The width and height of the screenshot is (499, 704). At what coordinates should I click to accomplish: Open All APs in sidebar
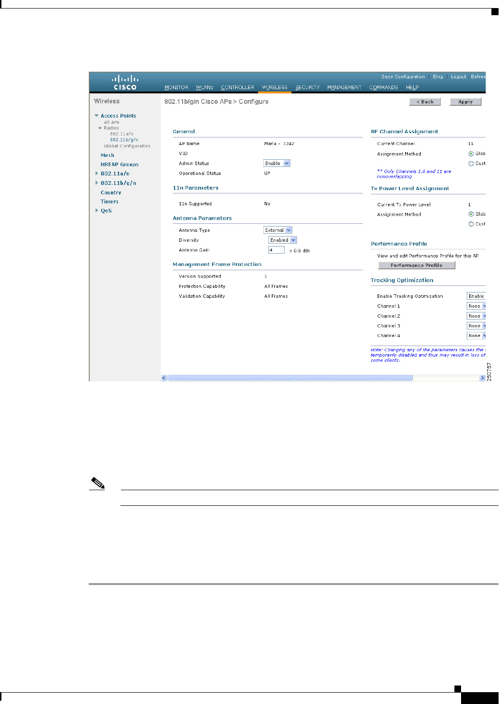[x=111, y=122]
